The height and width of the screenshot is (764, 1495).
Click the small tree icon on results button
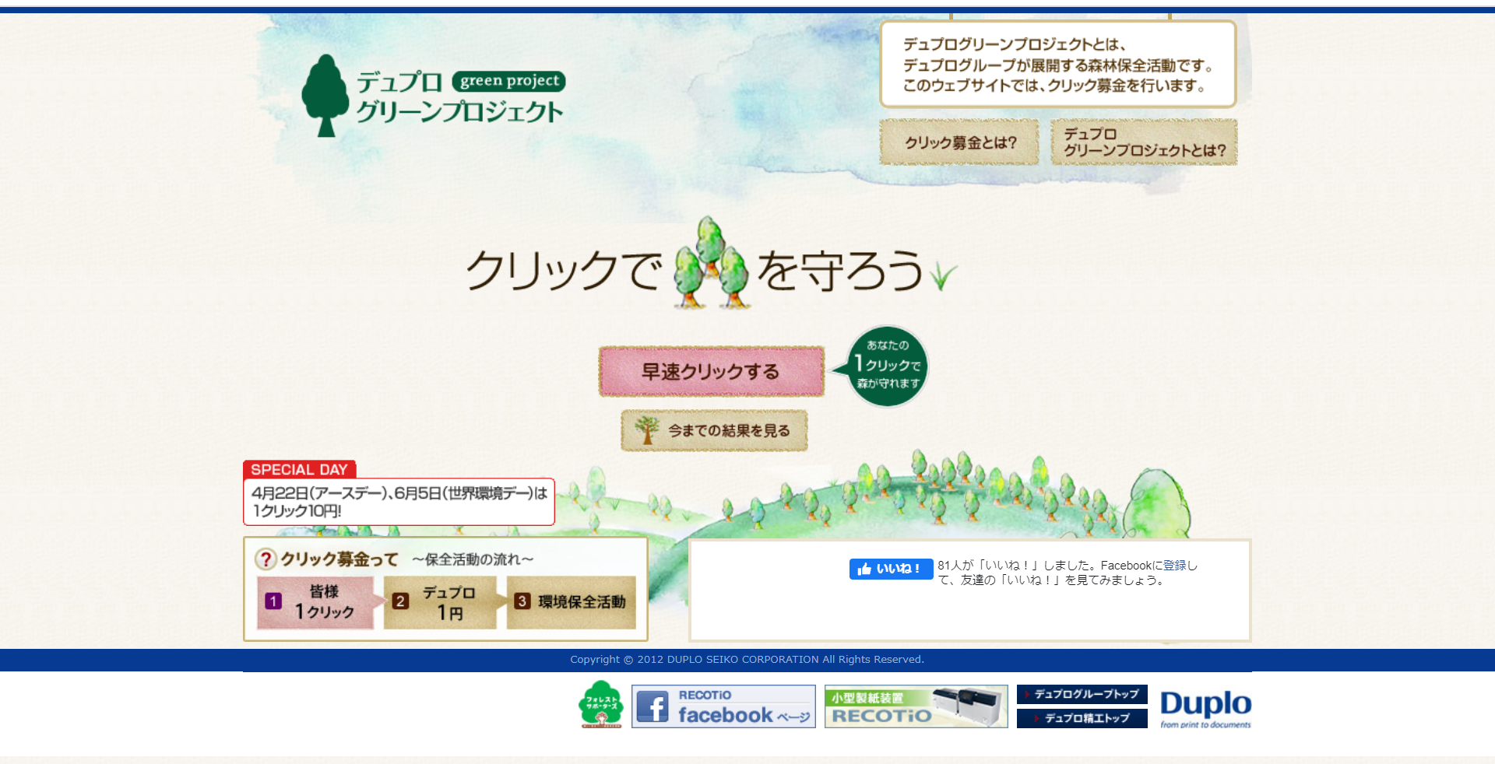(x=646, y=429)
